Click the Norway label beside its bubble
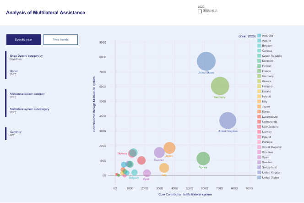This screenshot has height=203, width=304. [122, 154]
